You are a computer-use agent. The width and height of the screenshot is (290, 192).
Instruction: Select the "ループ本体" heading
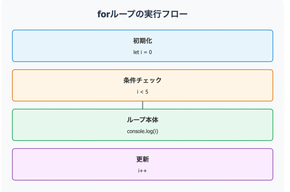click(x=142, y=120)
